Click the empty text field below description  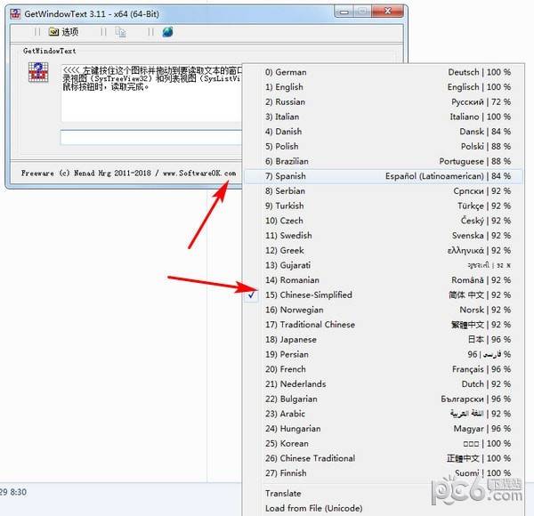tap(151, 136)
